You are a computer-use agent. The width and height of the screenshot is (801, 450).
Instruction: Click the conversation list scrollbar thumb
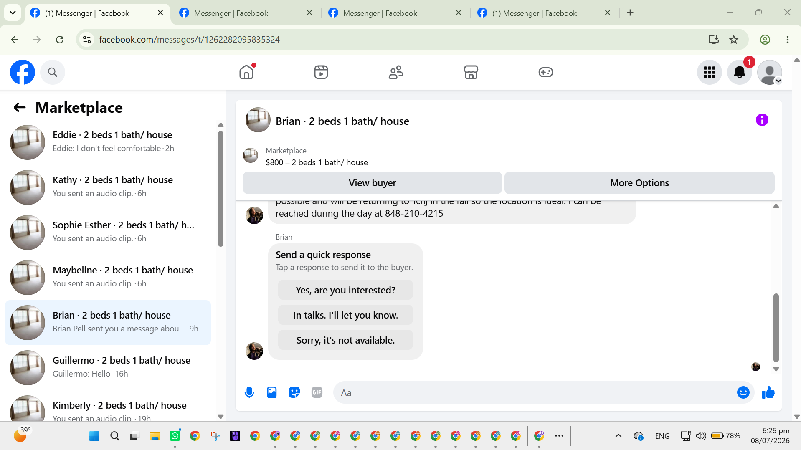pyautogui.click(x=221, y=189)
